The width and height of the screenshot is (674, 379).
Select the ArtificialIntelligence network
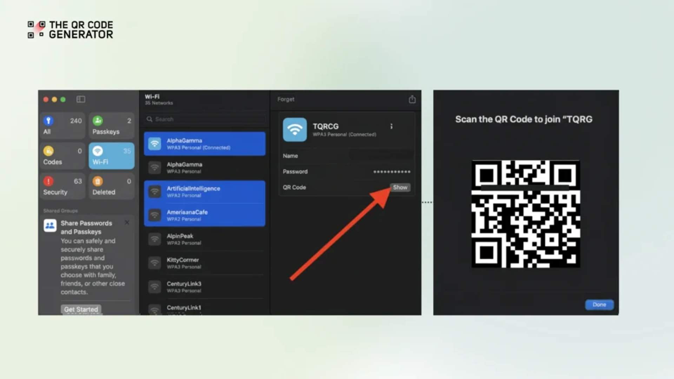(205, 192)
